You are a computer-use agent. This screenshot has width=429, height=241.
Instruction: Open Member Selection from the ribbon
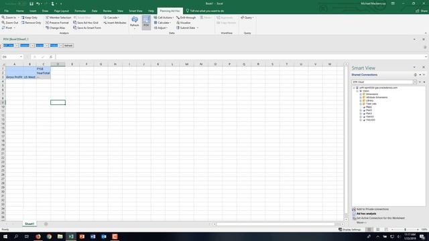coord(58,17)
